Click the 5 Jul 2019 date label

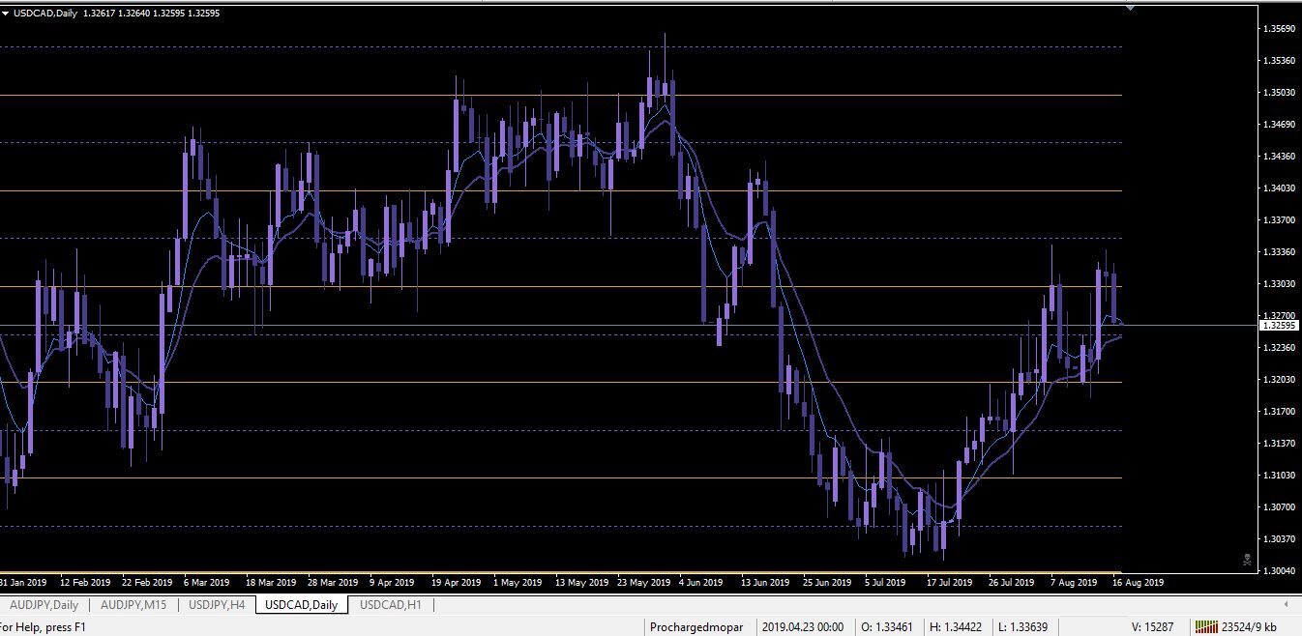point(886,583)
